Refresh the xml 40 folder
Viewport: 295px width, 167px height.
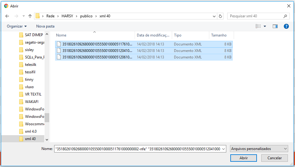pos(220,16)
